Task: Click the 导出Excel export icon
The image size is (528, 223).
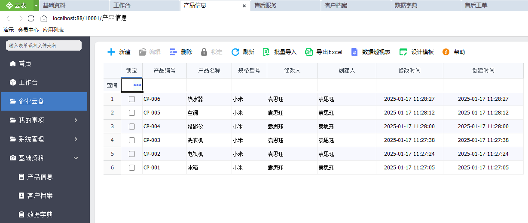Action: coord(308,52)
